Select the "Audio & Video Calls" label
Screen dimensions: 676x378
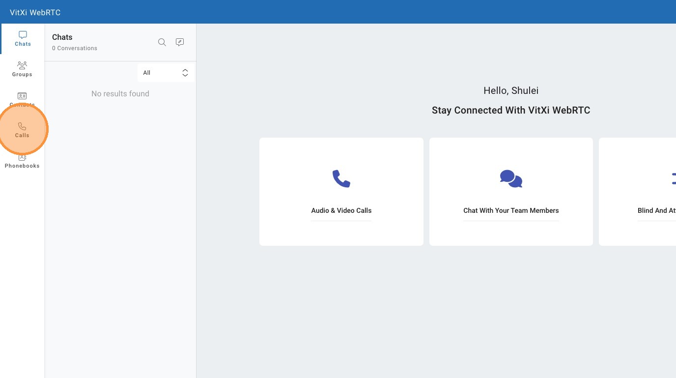point(341,210)
